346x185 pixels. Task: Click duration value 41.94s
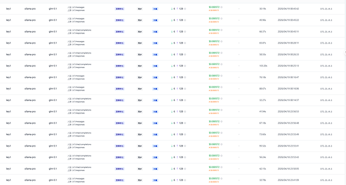coord(263,111)
